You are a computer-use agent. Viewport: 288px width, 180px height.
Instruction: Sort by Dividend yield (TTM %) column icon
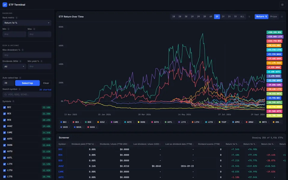[x=95, y=144]
